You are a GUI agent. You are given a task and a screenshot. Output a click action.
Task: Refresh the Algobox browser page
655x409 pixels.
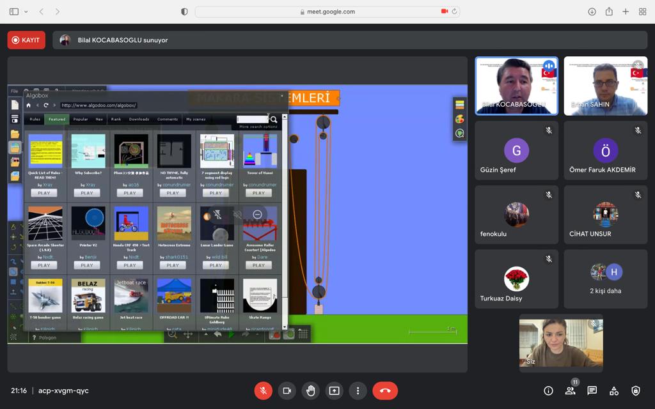coord(45,105)
